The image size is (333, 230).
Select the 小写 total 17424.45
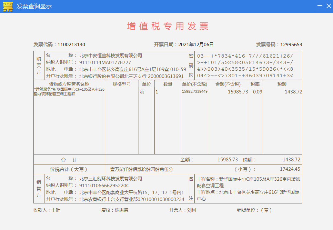coord(290,169)
